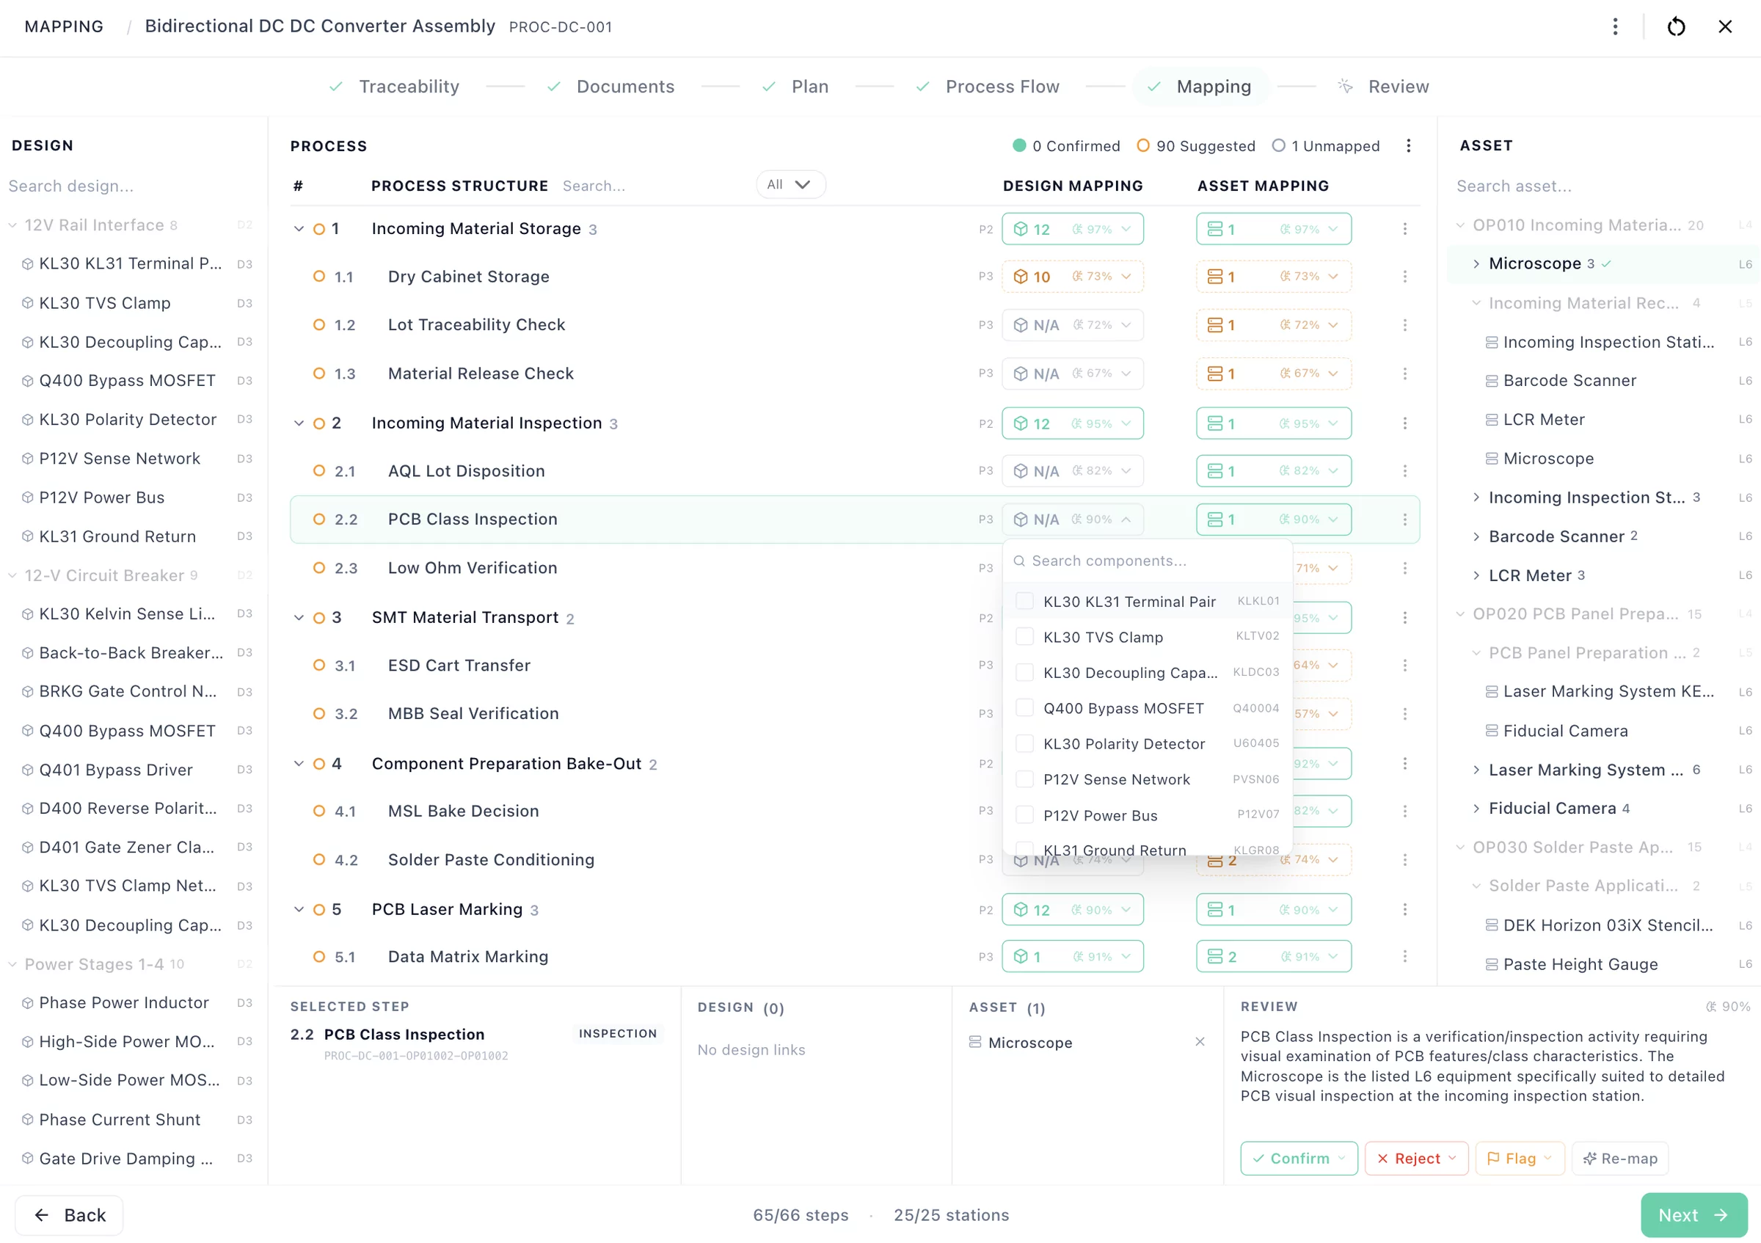Click the asset icon in Lot Traceability Check mapping
The image size is (1761, 1243).
(1215, 325)
